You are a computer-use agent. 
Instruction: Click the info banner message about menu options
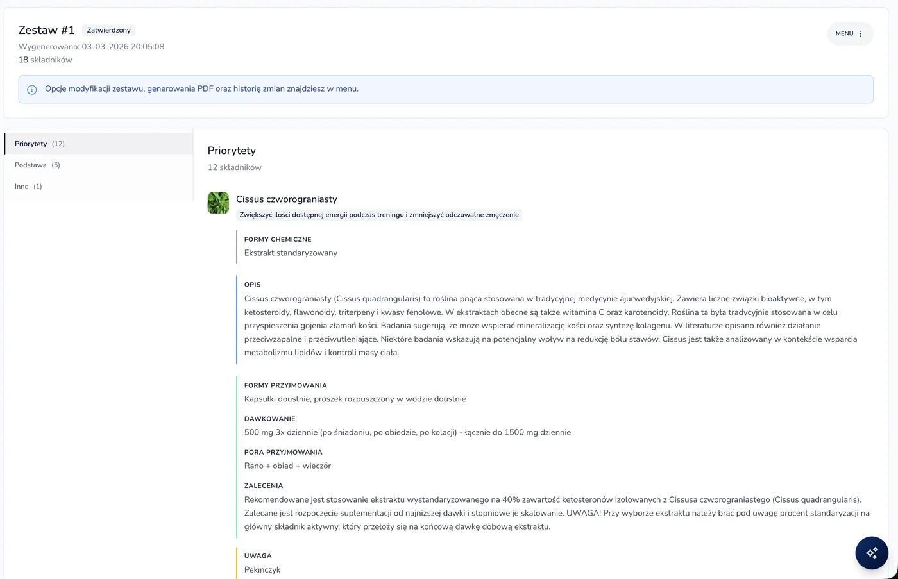(x=201, y=89)
